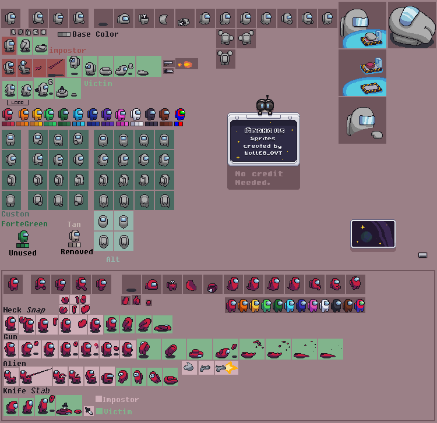Screen dimensions: 437x423
Task: Select the white crewmate in the upper color row
Action: point(136,114)
